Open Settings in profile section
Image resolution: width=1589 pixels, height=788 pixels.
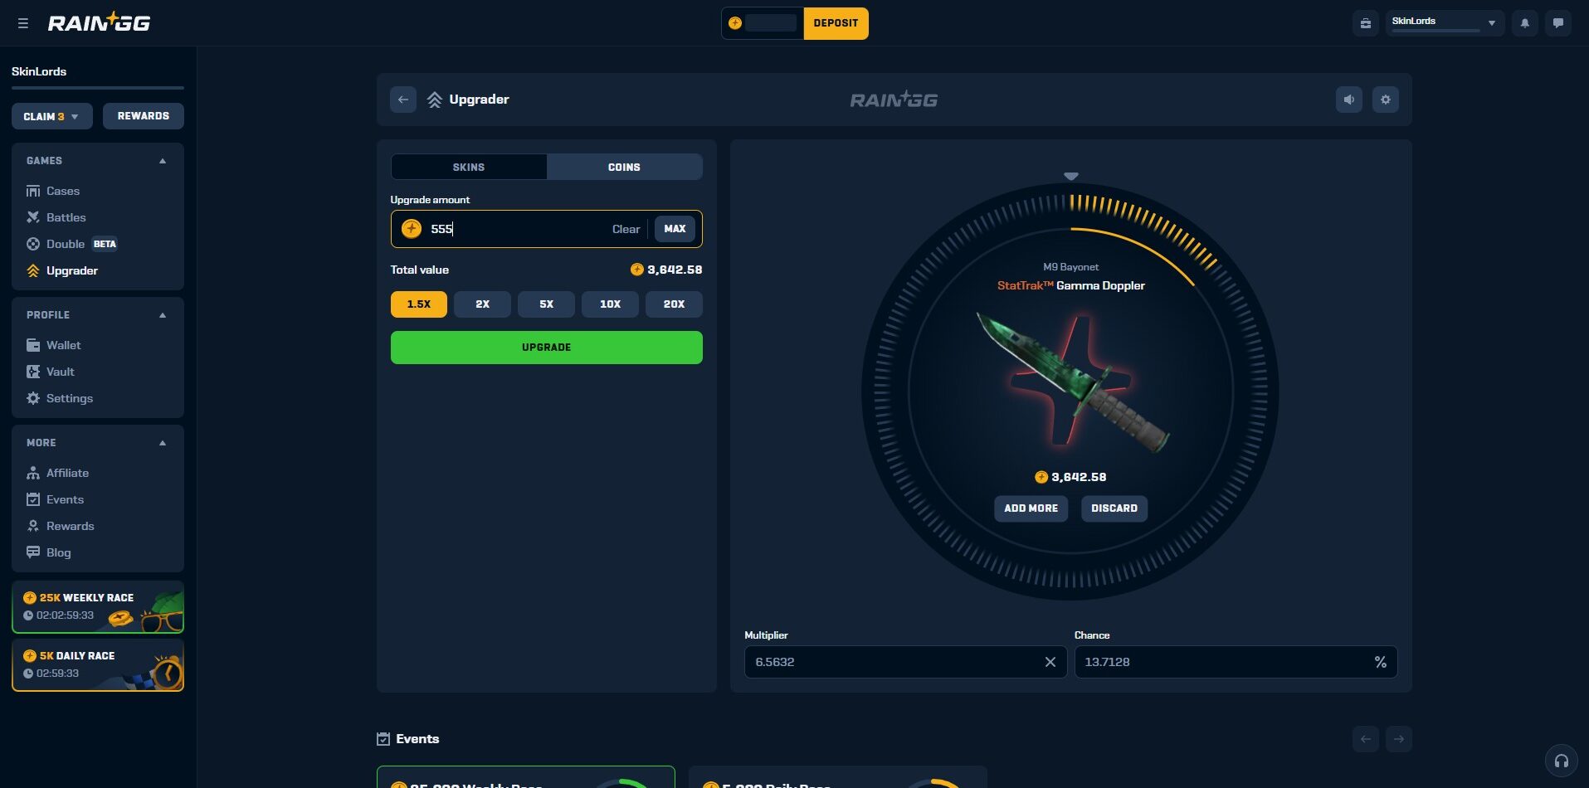(59, 398)
